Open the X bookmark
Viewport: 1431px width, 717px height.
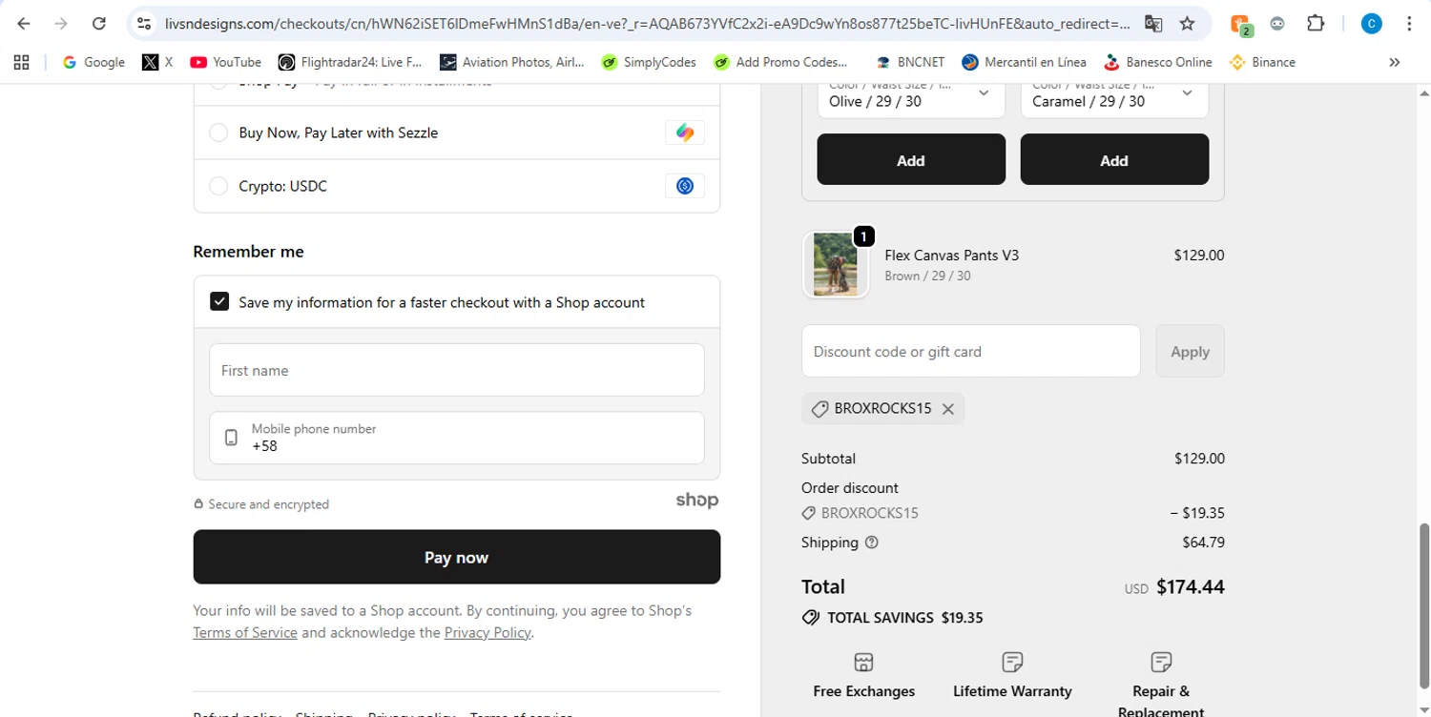click(157, 62)
